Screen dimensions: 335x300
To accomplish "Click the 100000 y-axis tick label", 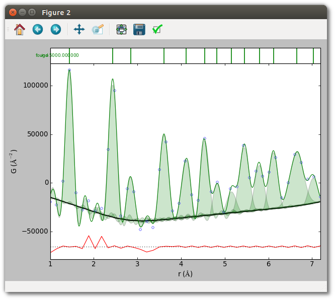I will 36,85.
